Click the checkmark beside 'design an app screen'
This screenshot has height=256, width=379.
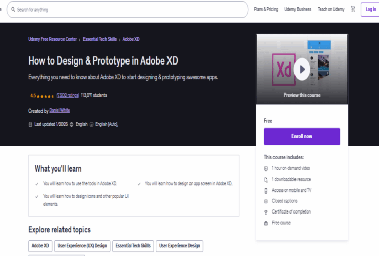139,184
